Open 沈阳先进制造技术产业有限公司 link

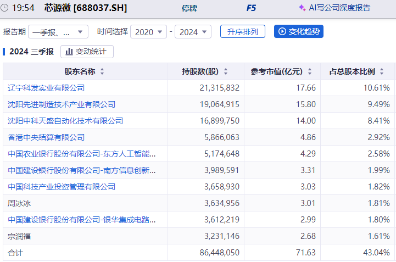[62, 104]
